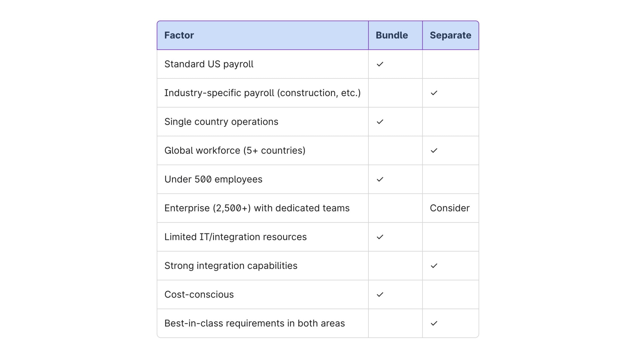The height and width of the screenshot is (357, 634).
Task: Click the Bundle checkmark for Under 500 employees
Action: [x=380, y=179]
